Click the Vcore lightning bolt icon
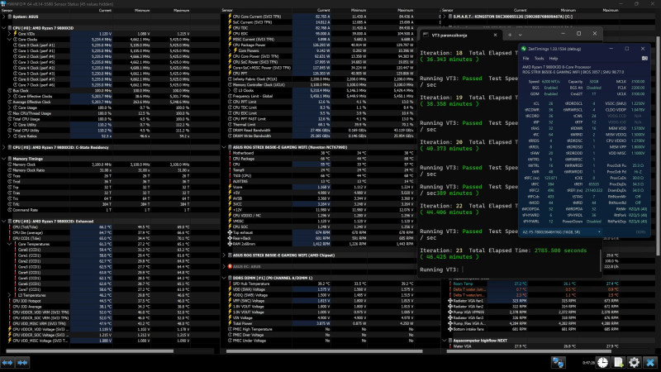Image resolution: width=661 pixels, height=372 pixels. [230, 187]
